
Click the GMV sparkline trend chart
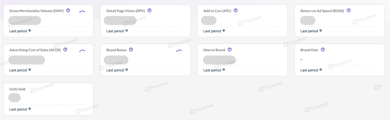[82, 12]
